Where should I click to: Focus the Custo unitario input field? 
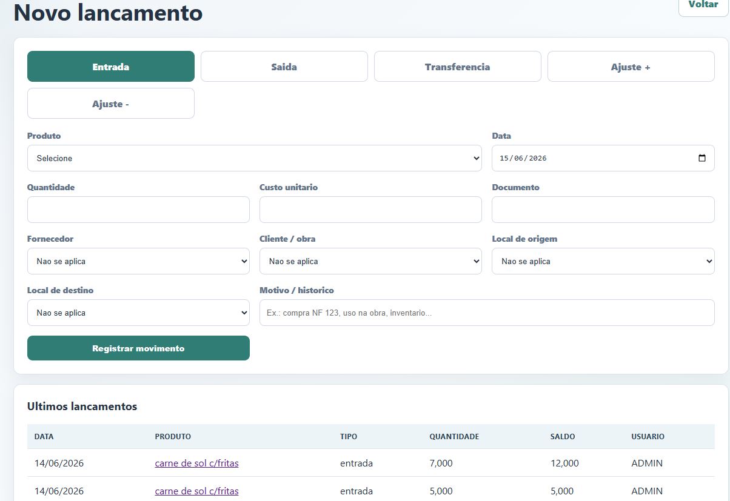tap(370, 210)
